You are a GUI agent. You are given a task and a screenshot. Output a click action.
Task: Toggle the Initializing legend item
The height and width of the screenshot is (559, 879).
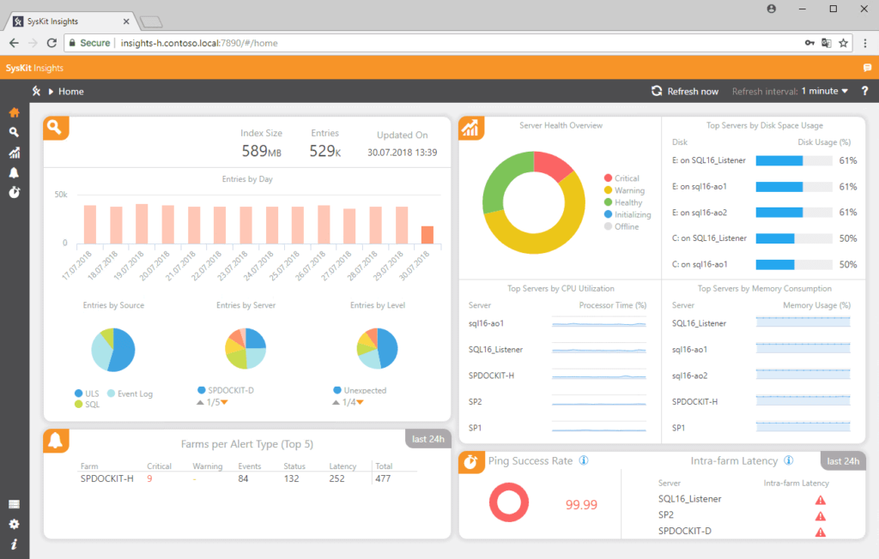[627, 214]
